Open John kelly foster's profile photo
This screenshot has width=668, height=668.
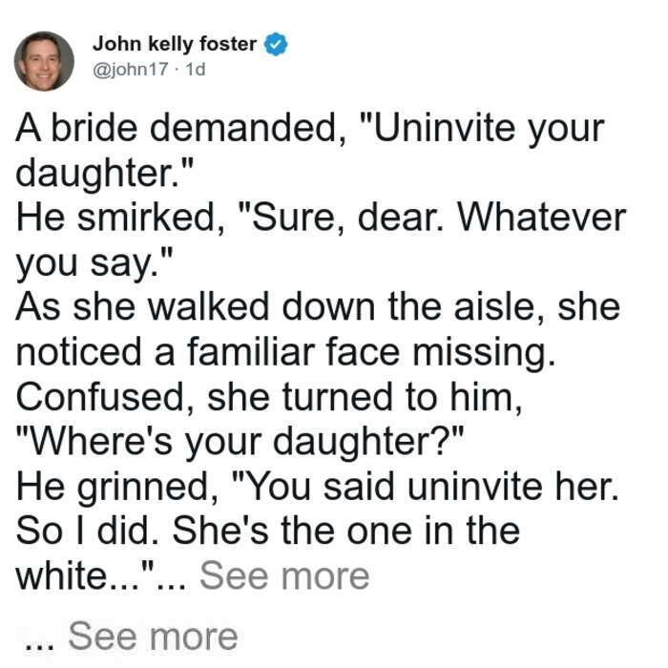(44, 61)
